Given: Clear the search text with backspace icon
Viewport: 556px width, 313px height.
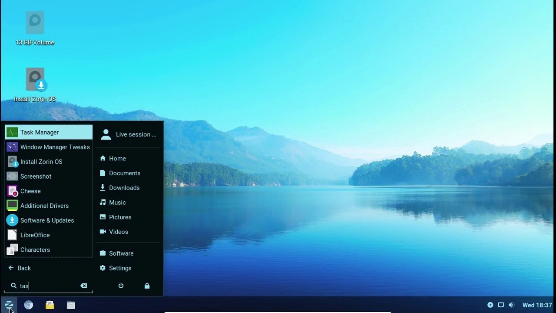Looking at the screenshot, I should pyautogui.click(x=83, y=286).
